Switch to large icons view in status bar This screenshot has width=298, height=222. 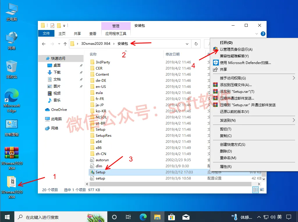(262, 190)
